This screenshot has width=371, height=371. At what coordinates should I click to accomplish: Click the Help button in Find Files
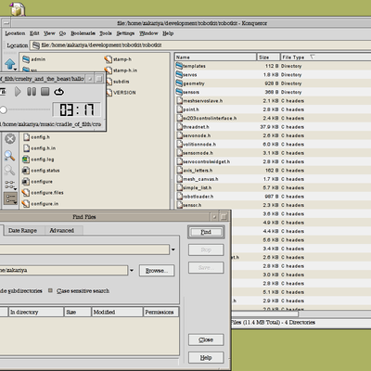point(206,358)
